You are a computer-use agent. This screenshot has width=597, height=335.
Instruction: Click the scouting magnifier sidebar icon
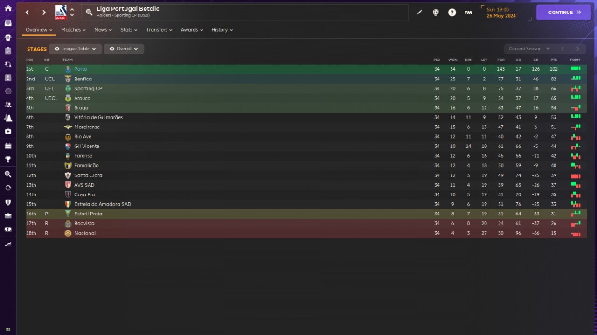8,174
